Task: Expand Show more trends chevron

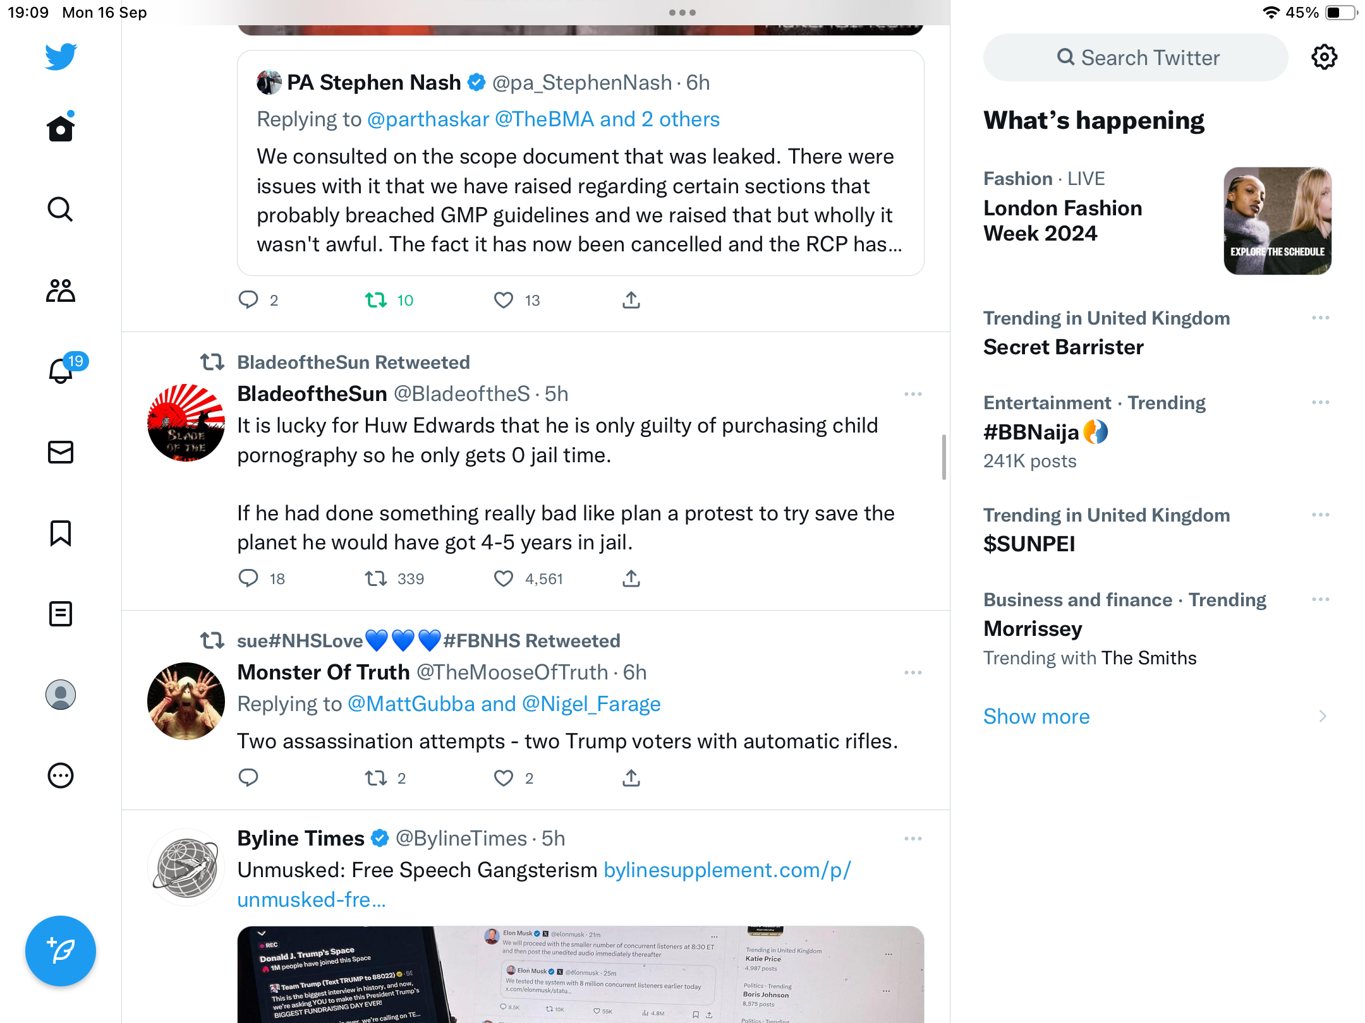Action: coord(1323,716)
